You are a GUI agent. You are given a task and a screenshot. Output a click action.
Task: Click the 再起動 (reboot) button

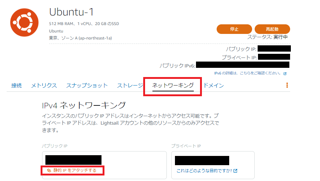[x=272, y=29]
